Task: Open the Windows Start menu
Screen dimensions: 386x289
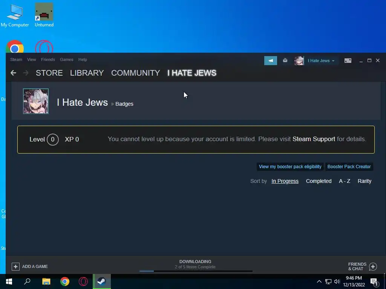Action: (9, 281)
